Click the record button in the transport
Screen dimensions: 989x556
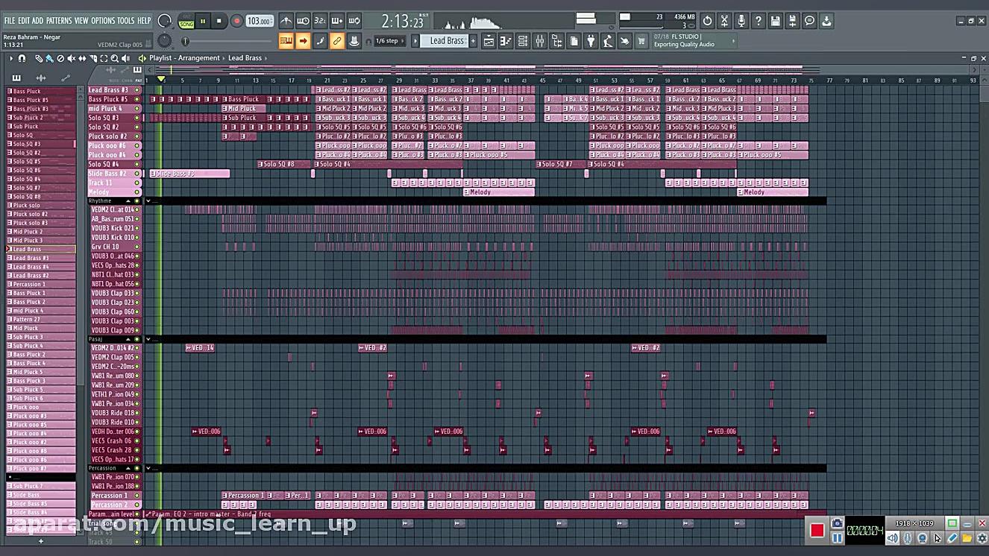[x=236, y=21]
